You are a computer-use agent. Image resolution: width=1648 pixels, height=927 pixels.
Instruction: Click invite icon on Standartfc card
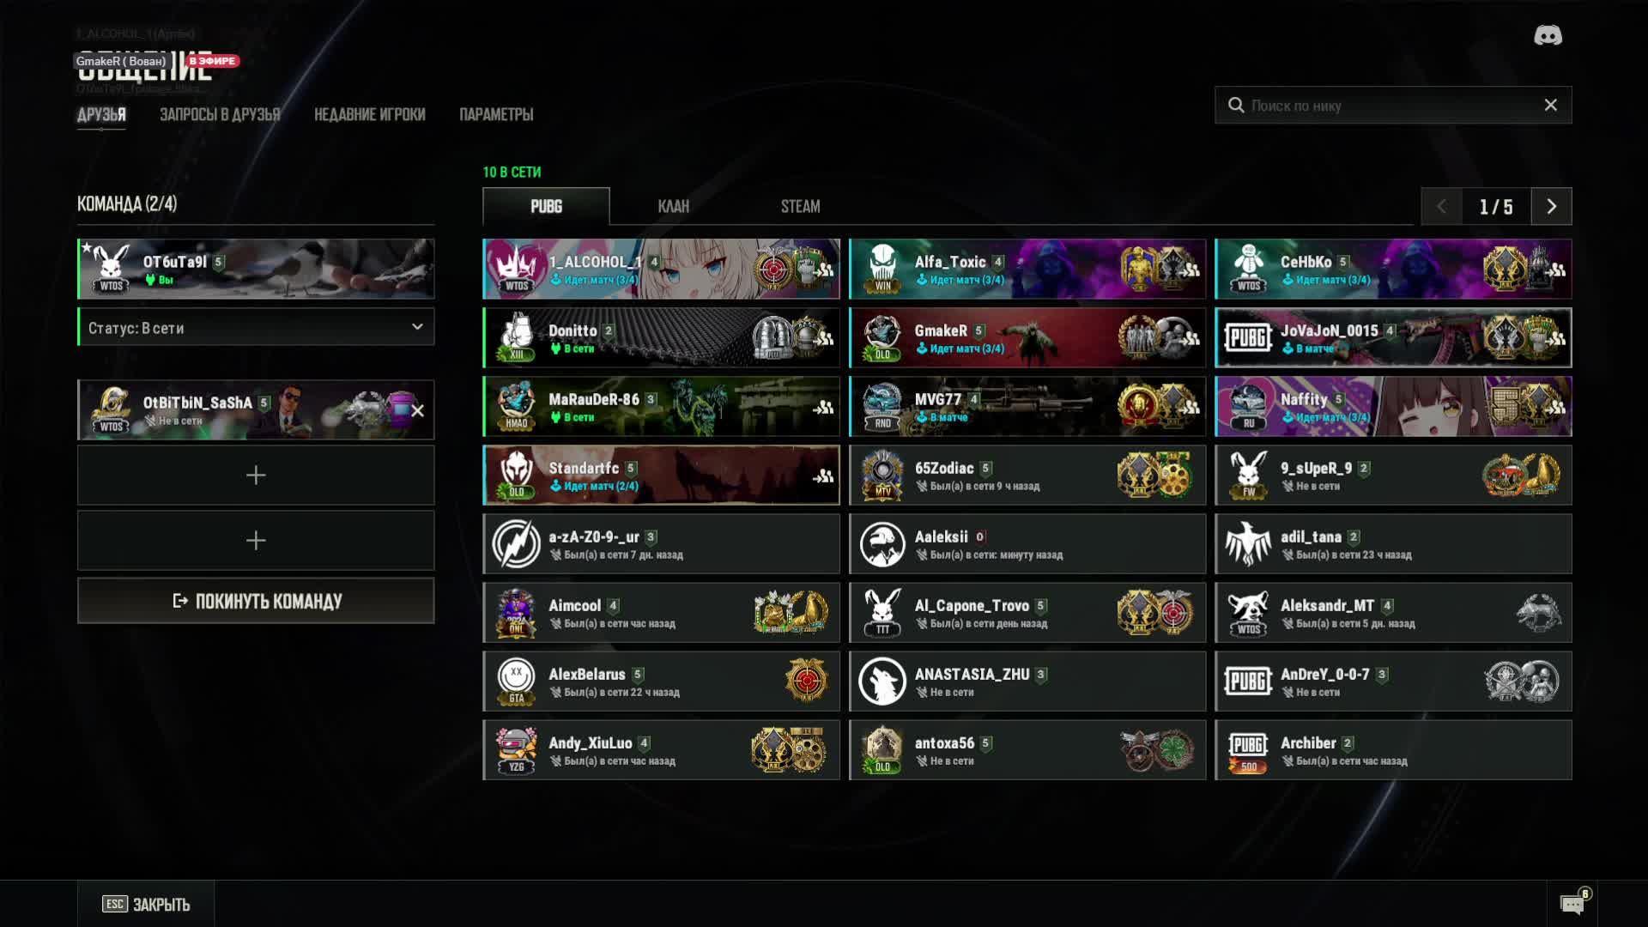(823, 476)
